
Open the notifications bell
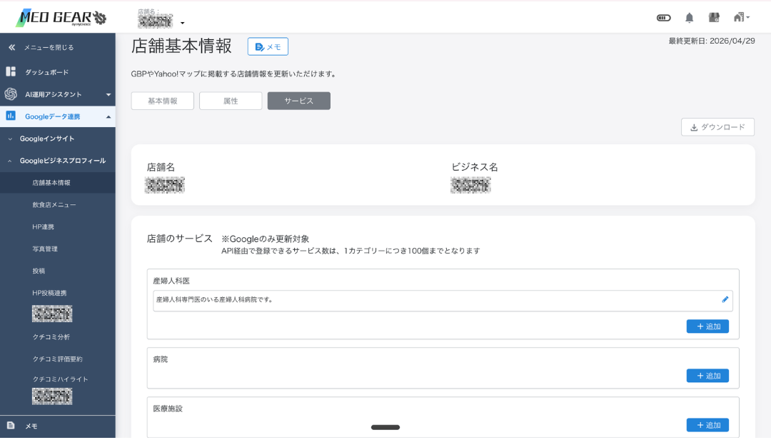(x=689, y=18)
